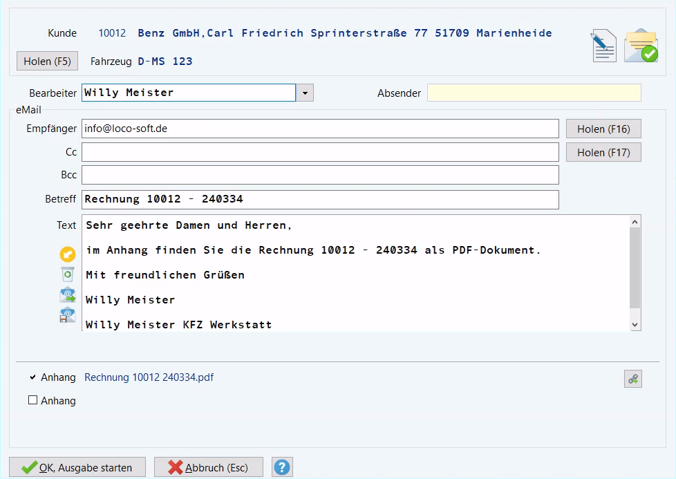This screenshot has height=479, width=676.
Task: Open the Bearbeiter dropdown
Action: [304, 91]
